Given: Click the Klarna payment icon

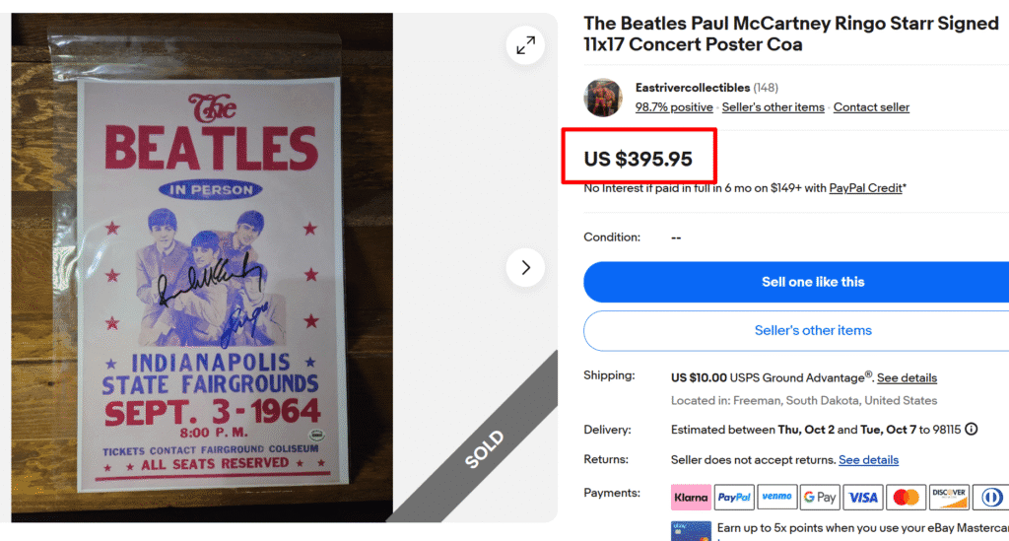Looking at the screenshot, I should [691, 498].
